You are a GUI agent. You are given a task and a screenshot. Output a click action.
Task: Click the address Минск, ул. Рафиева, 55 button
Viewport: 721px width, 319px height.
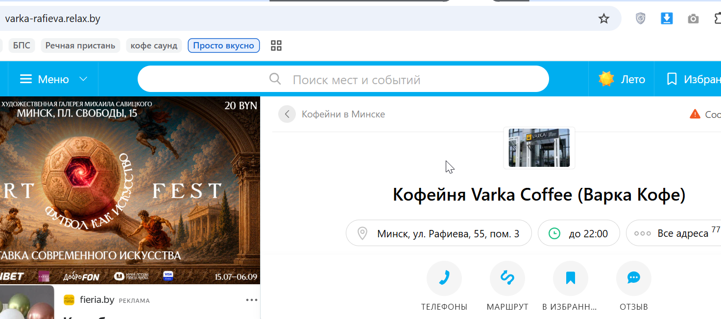coord(439,233)
